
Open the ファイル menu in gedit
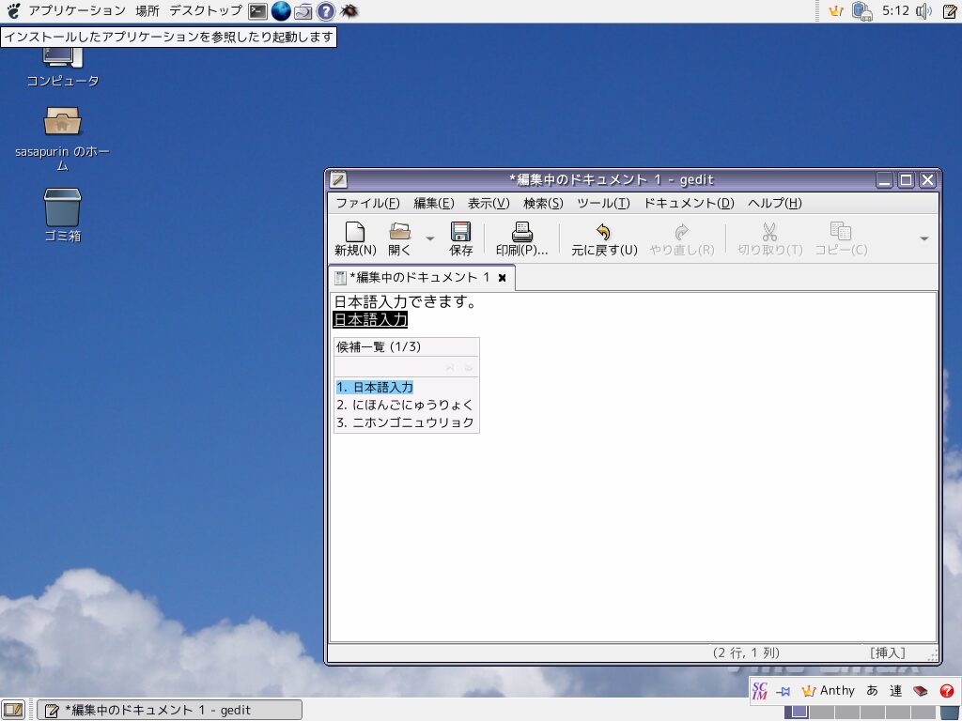click(x=360, y=203)
